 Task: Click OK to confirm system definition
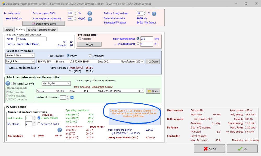point(242,149)
